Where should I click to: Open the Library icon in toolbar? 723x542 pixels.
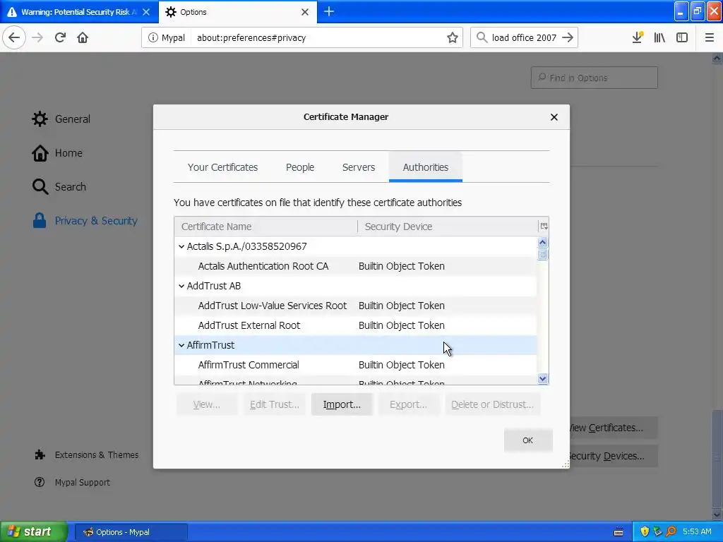point(659,37)
